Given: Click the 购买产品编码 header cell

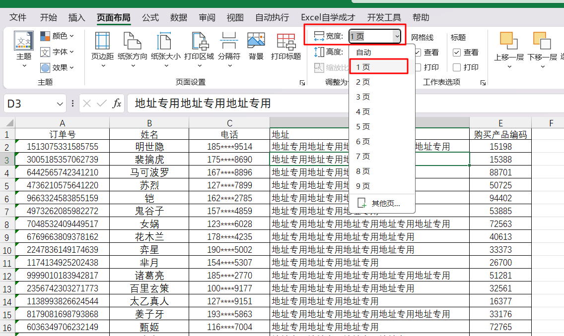Looking at the screenshot, I should 500,134.
